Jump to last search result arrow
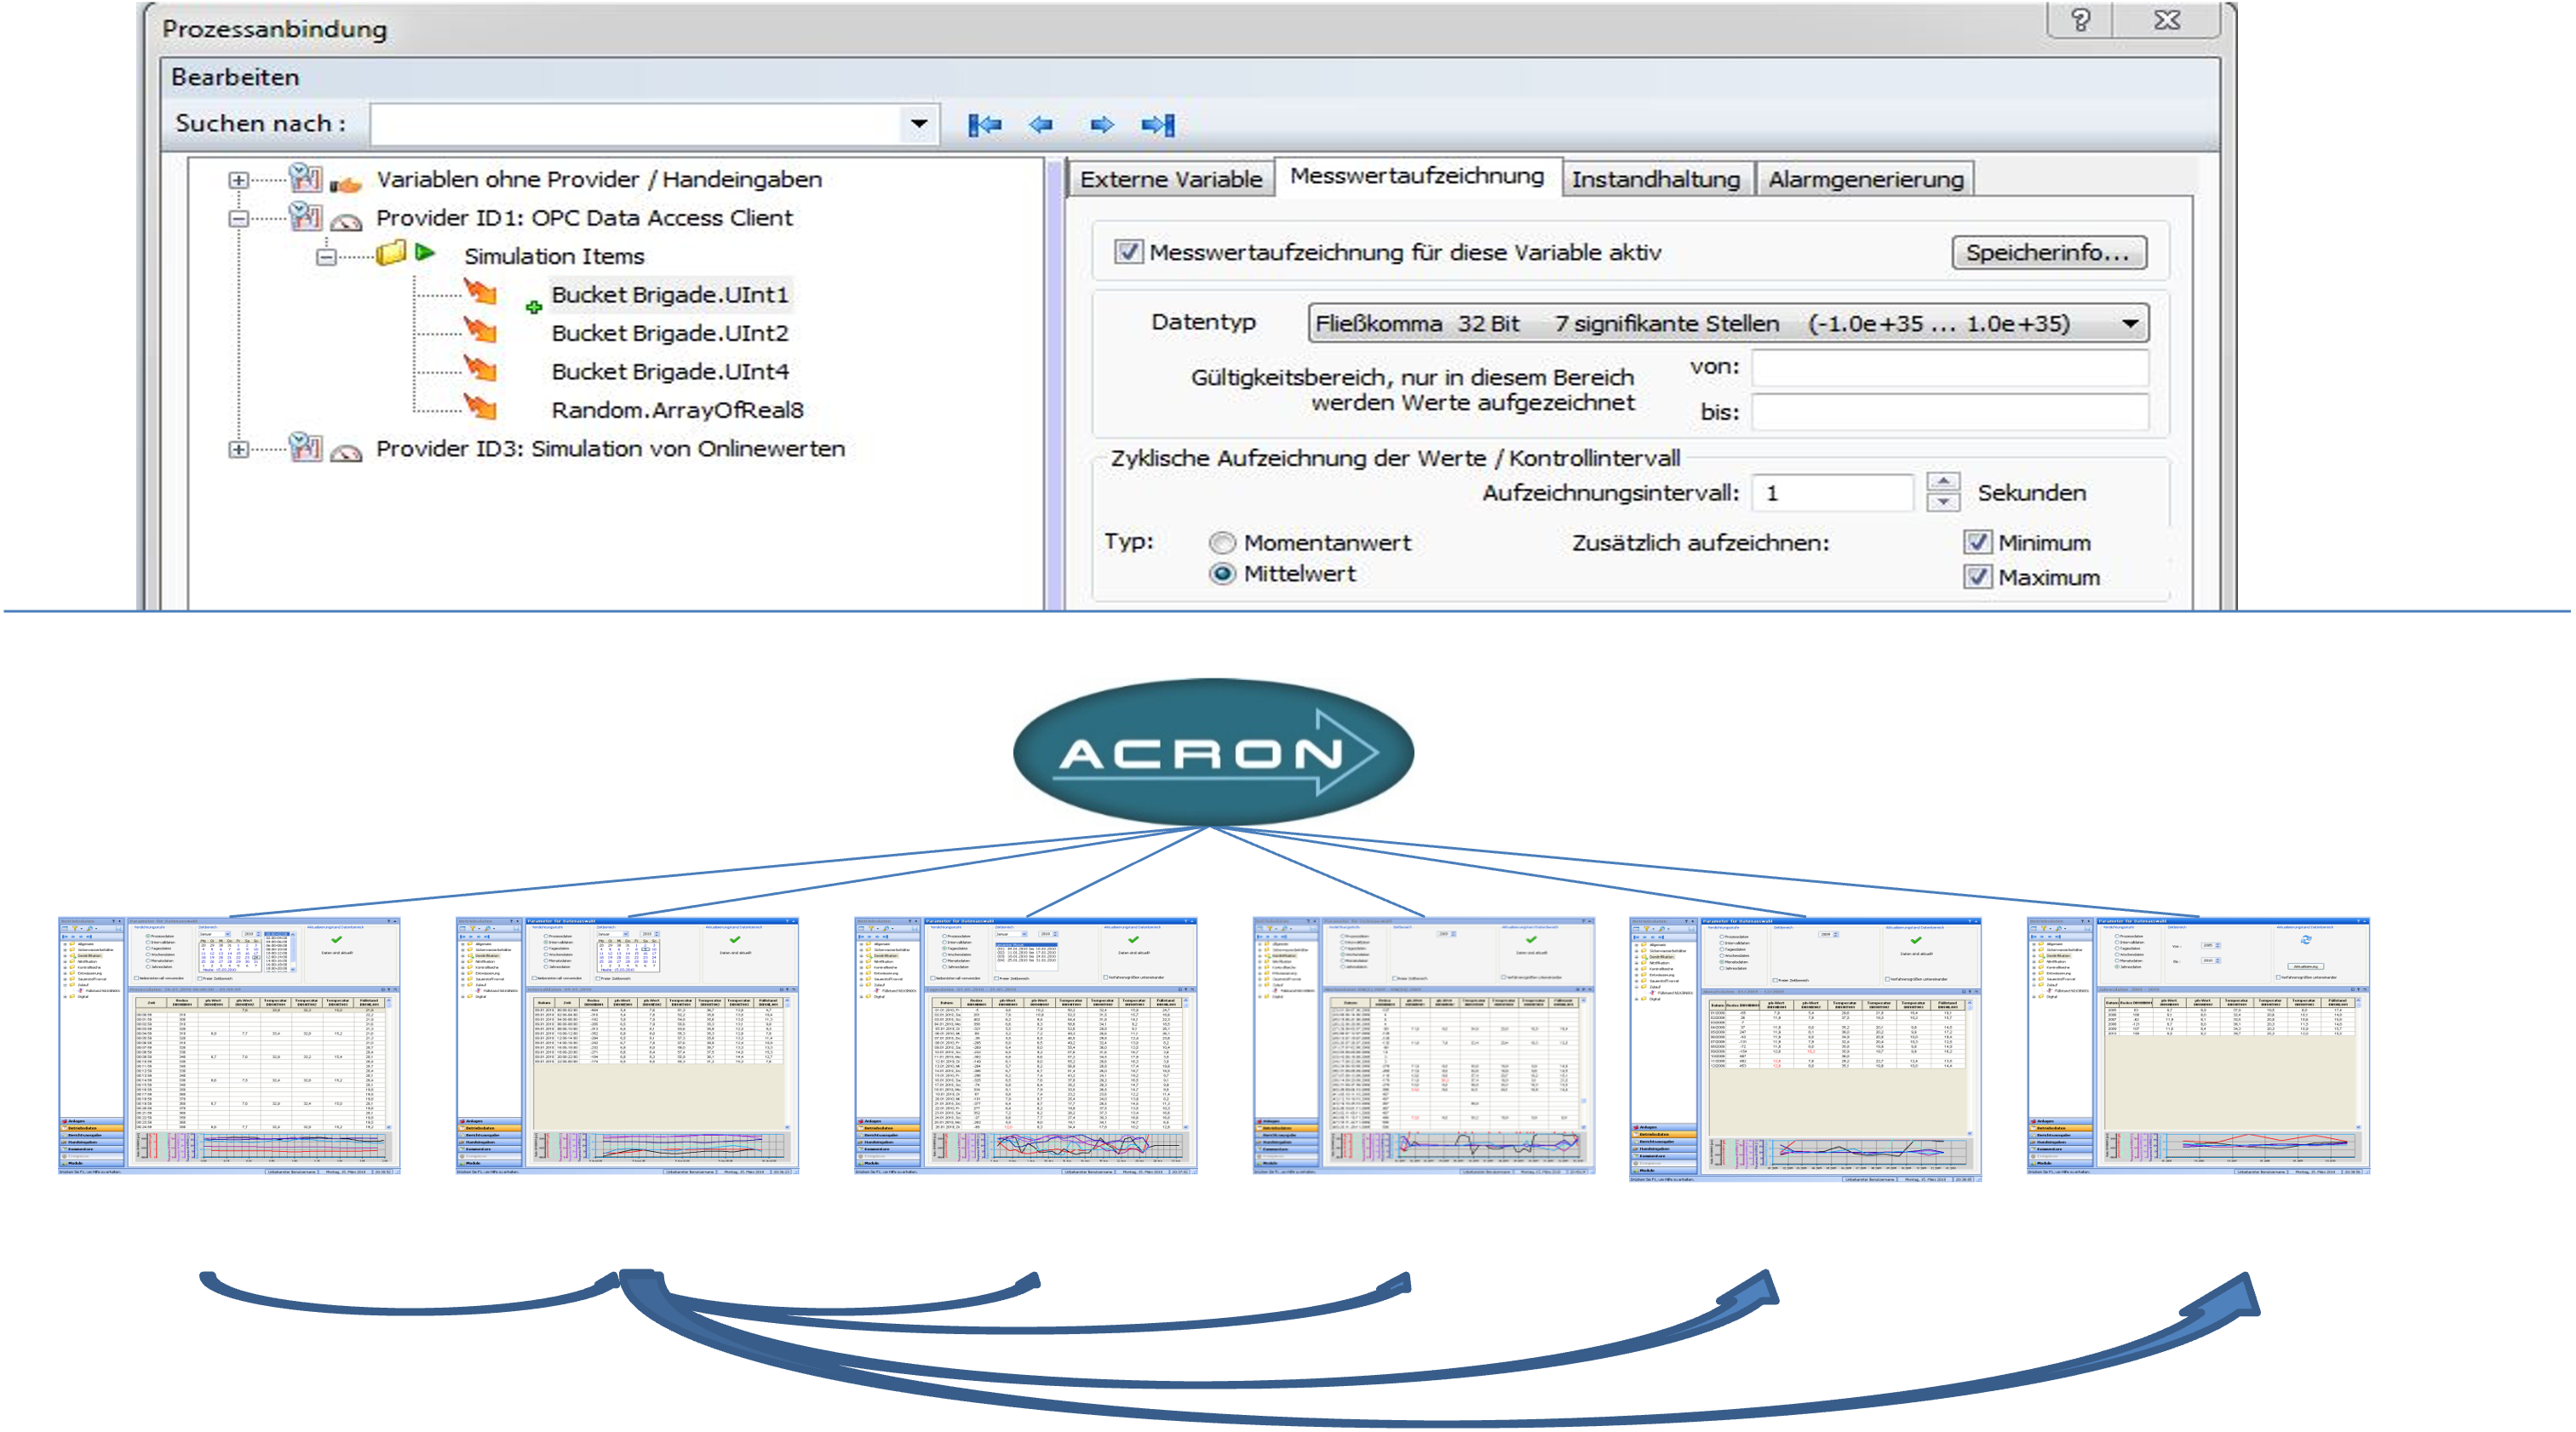Image resolution: width=2576 pixels, height=1432 pixels. (1158, 125)
